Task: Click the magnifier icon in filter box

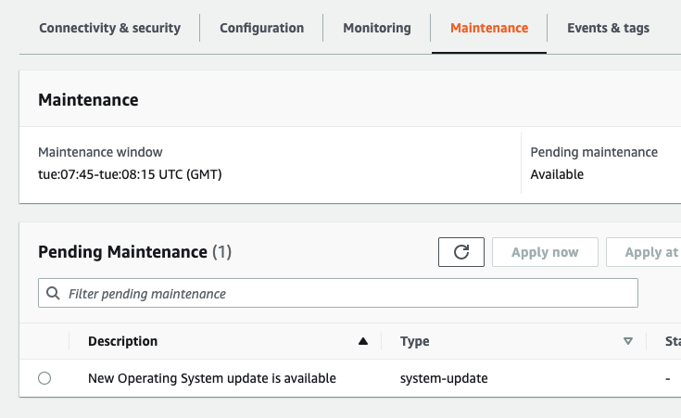Action: coord(53,294)
